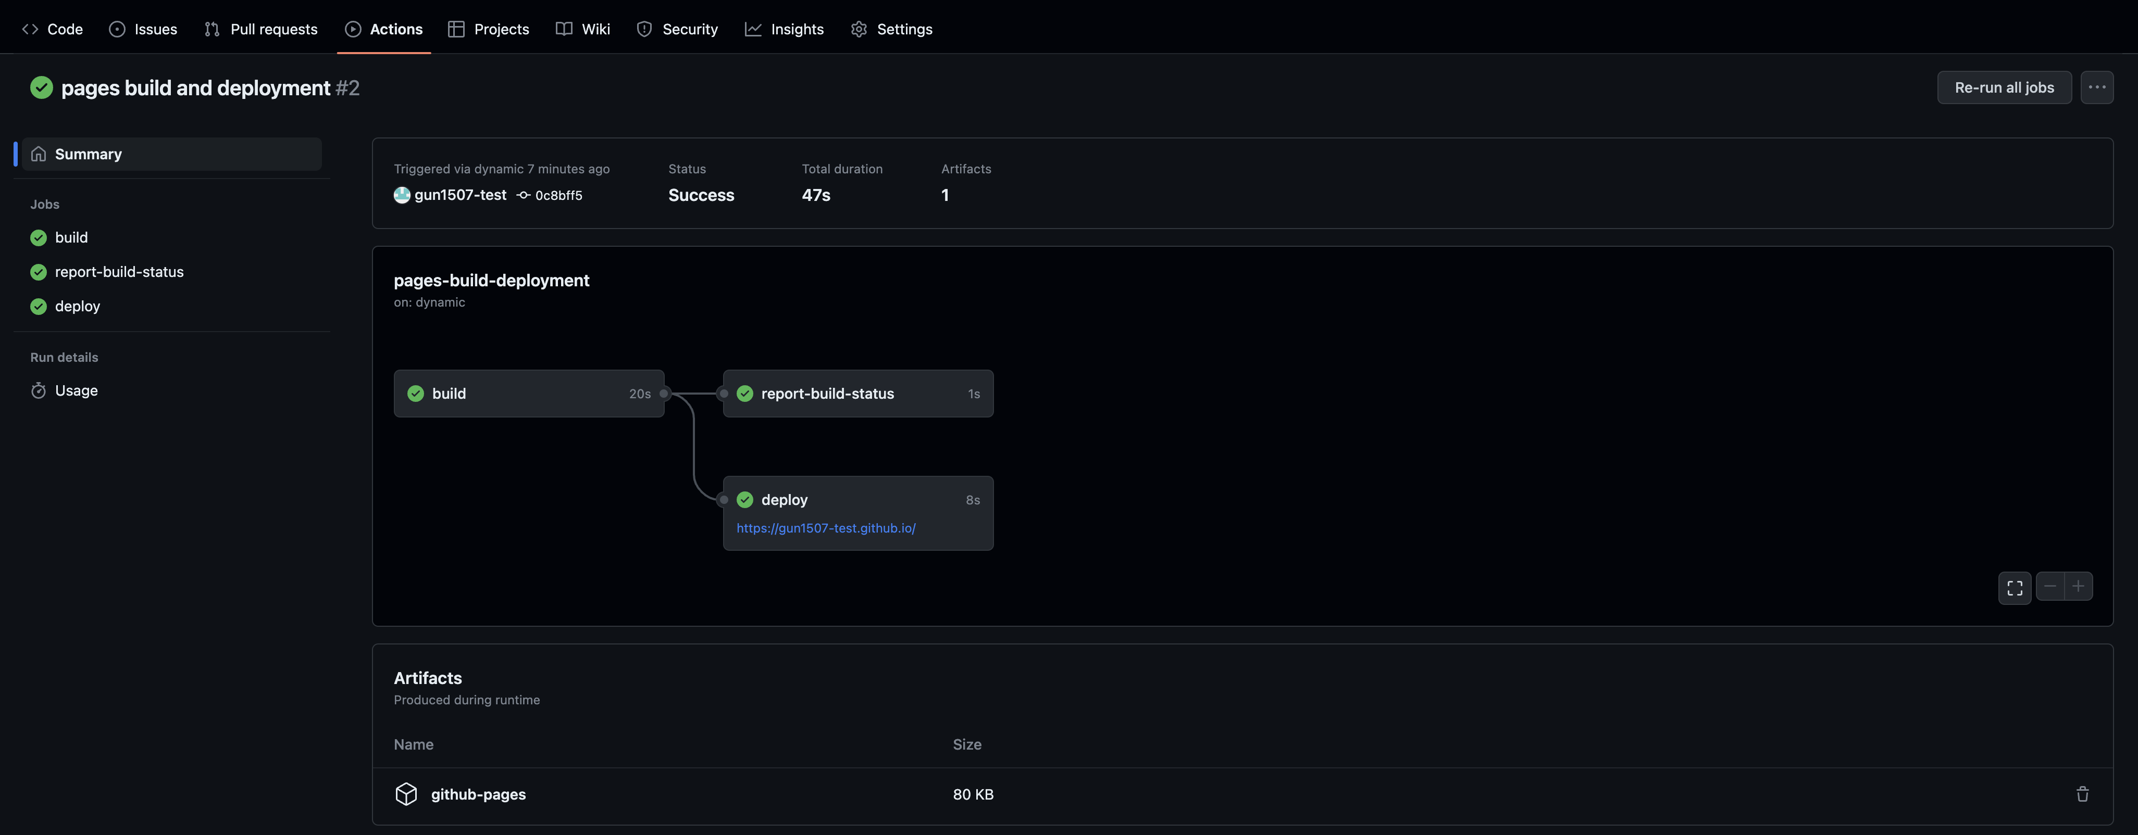Click the fullscreen workflow graph icon
The width and height of the screenshot is (2138, 835).
pos(2015,587)
